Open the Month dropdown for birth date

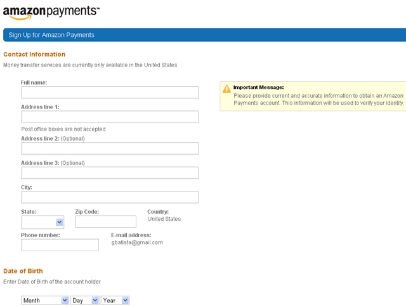coord(45,300)
